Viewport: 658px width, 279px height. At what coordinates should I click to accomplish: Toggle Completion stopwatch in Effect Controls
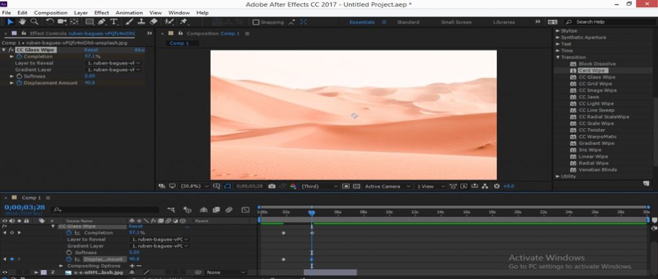(19, 56)
